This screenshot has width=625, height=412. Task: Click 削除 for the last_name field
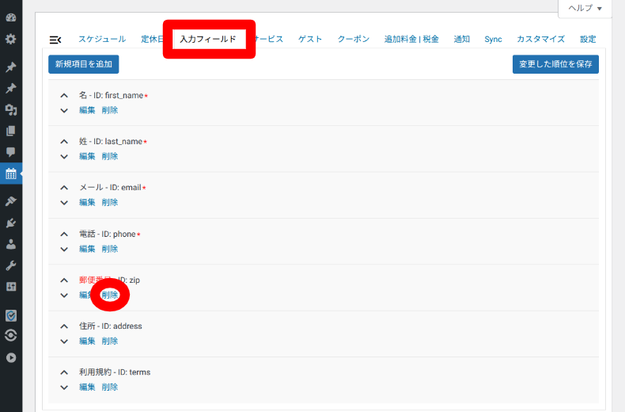(x=110, y=156)
